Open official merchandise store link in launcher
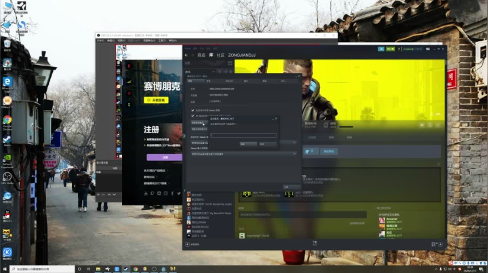 156,170
